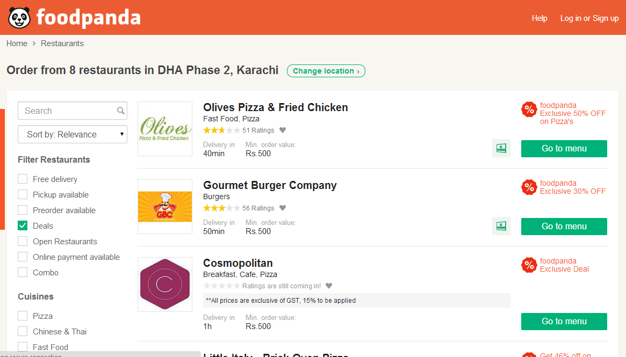
Task: Click online payment icon for Olives Pizza
Action: 501,148
